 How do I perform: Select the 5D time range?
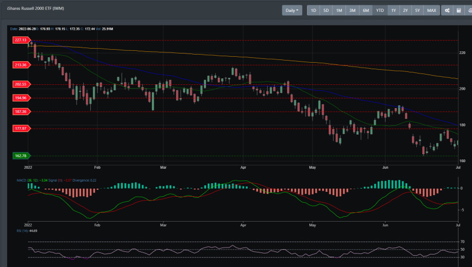coord(326,10)
